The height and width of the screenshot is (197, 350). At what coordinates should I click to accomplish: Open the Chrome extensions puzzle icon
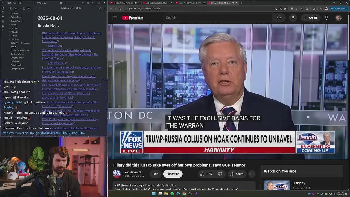click(307, 8)
